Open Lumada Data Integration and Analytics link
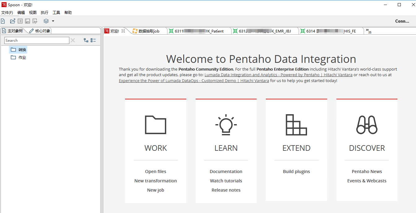The image size is (416, 213). (278, 75)
